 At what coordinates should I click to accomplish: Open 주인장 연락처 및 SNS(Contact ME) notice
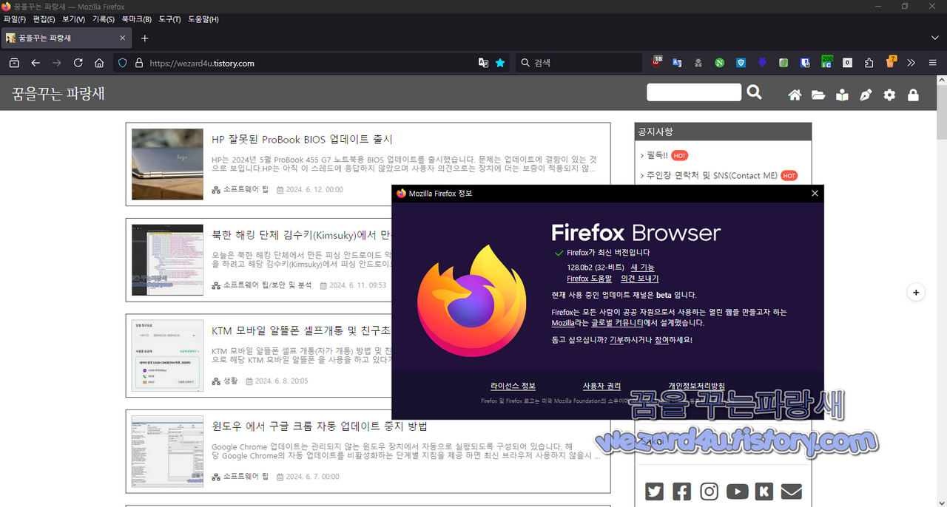point(712,175)
